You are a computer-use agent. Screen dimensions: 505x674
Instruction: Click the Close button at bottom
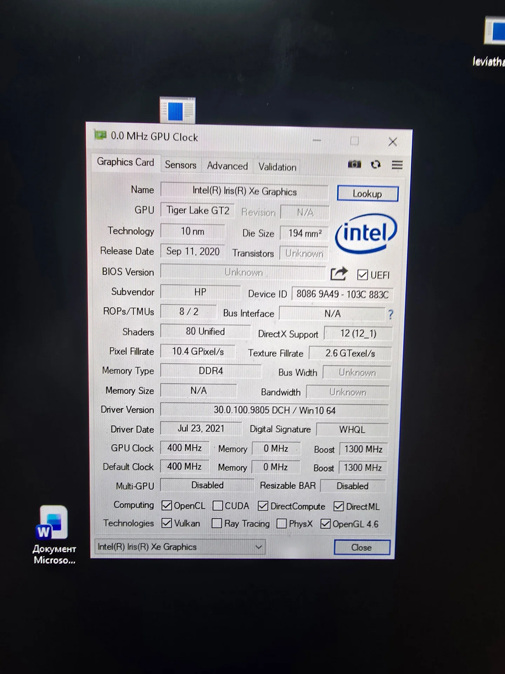point(362,547)
